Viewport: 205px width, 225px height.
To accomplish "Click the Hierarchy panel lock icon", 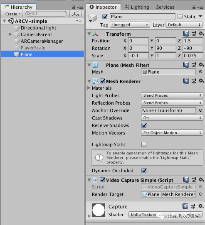I will [x=74, y=7].
